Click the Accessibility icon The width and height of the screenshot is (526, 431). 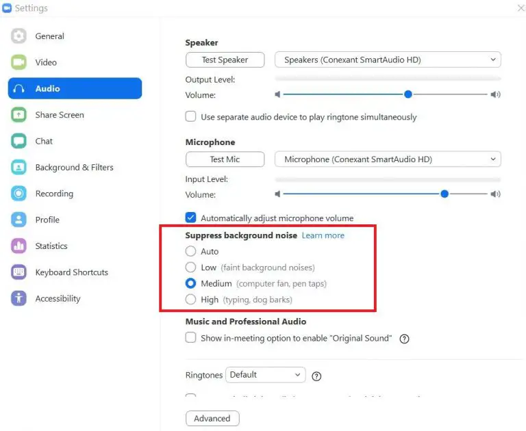point(18,298)
